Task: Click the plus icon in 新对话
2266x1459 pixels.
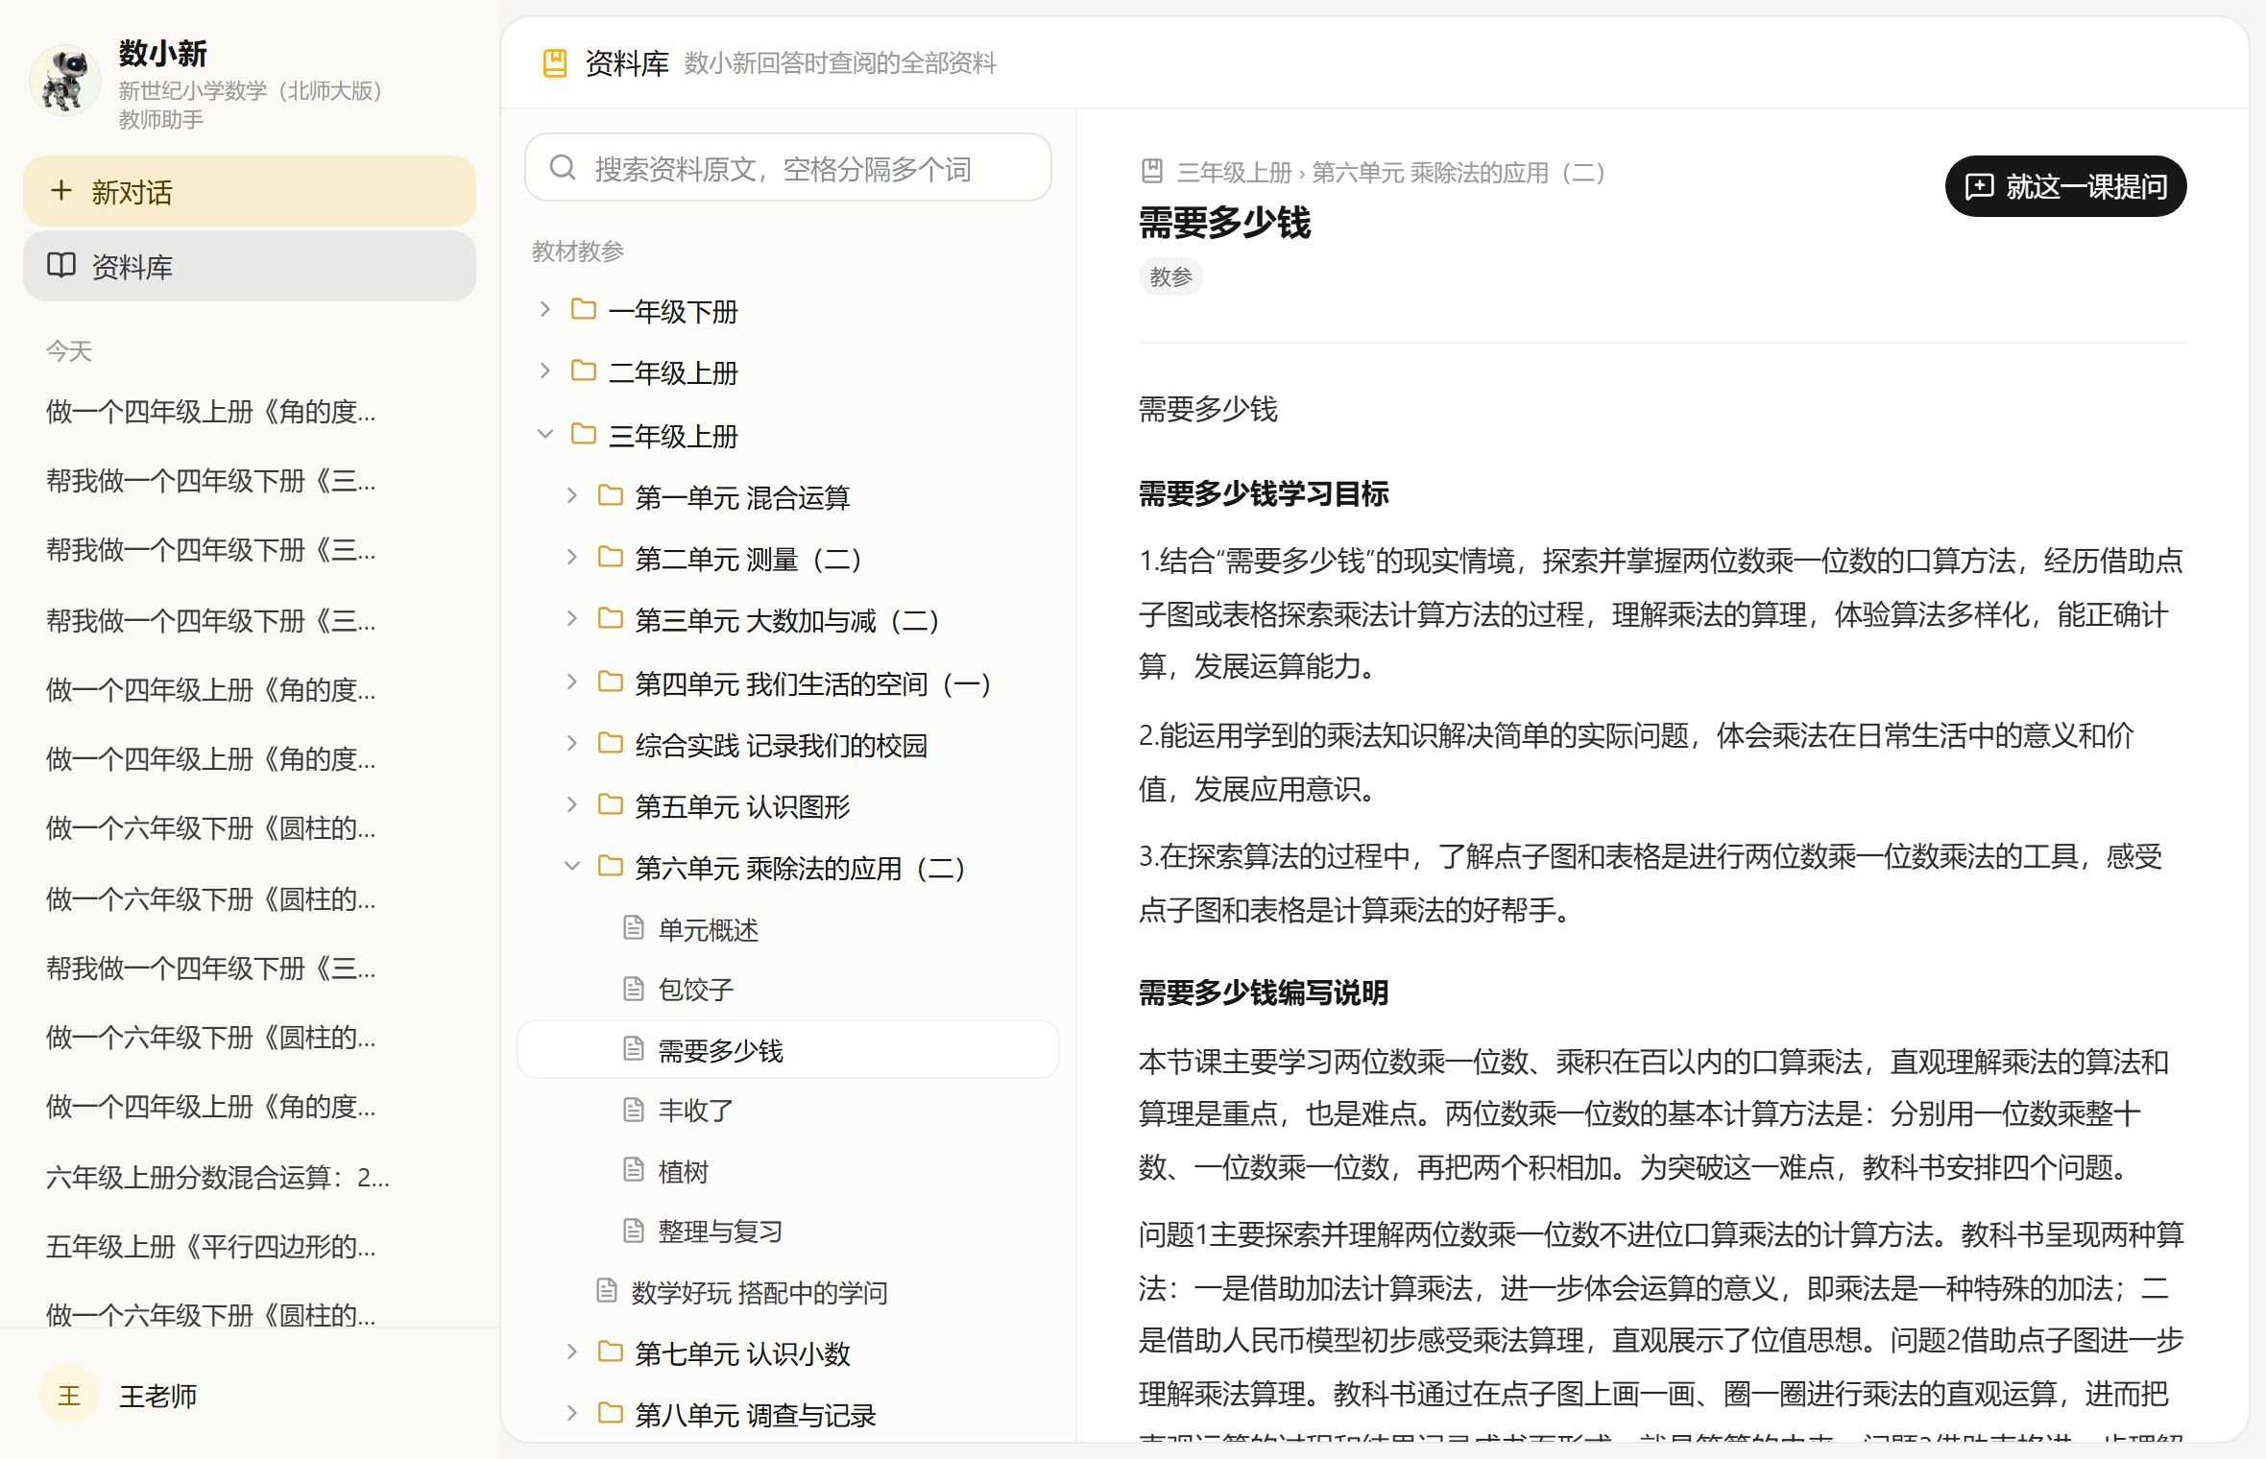Action: tap(61, 191)
